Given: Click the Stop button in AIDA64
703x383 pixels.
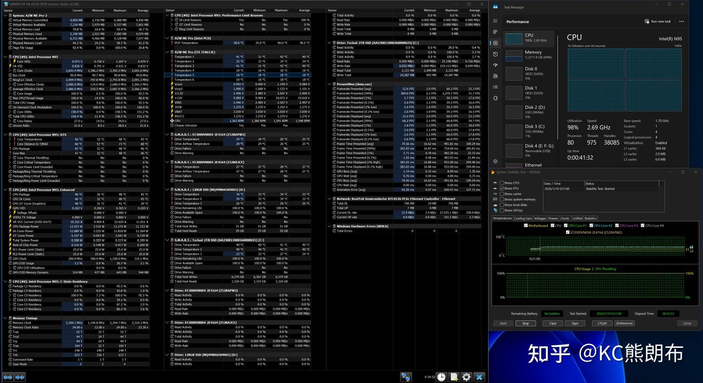Looking at the screenshot, I should 525,323.
